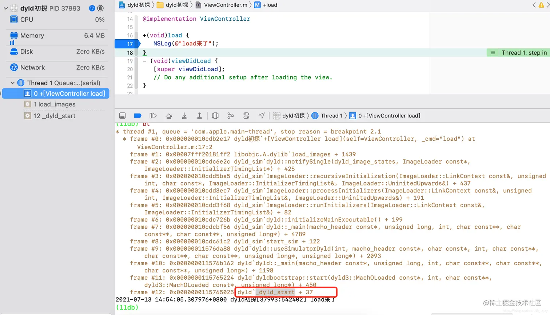Click the Network globe icon
This screenshot has width=550, height=315.
pos(14,67)
